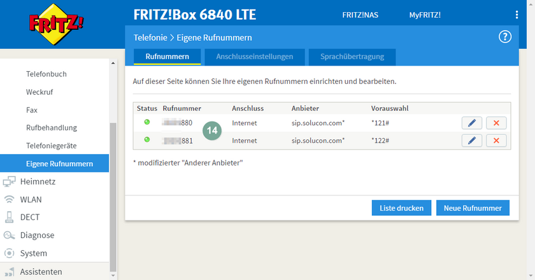Open the three-dot options menu

[x=517, y=15]
